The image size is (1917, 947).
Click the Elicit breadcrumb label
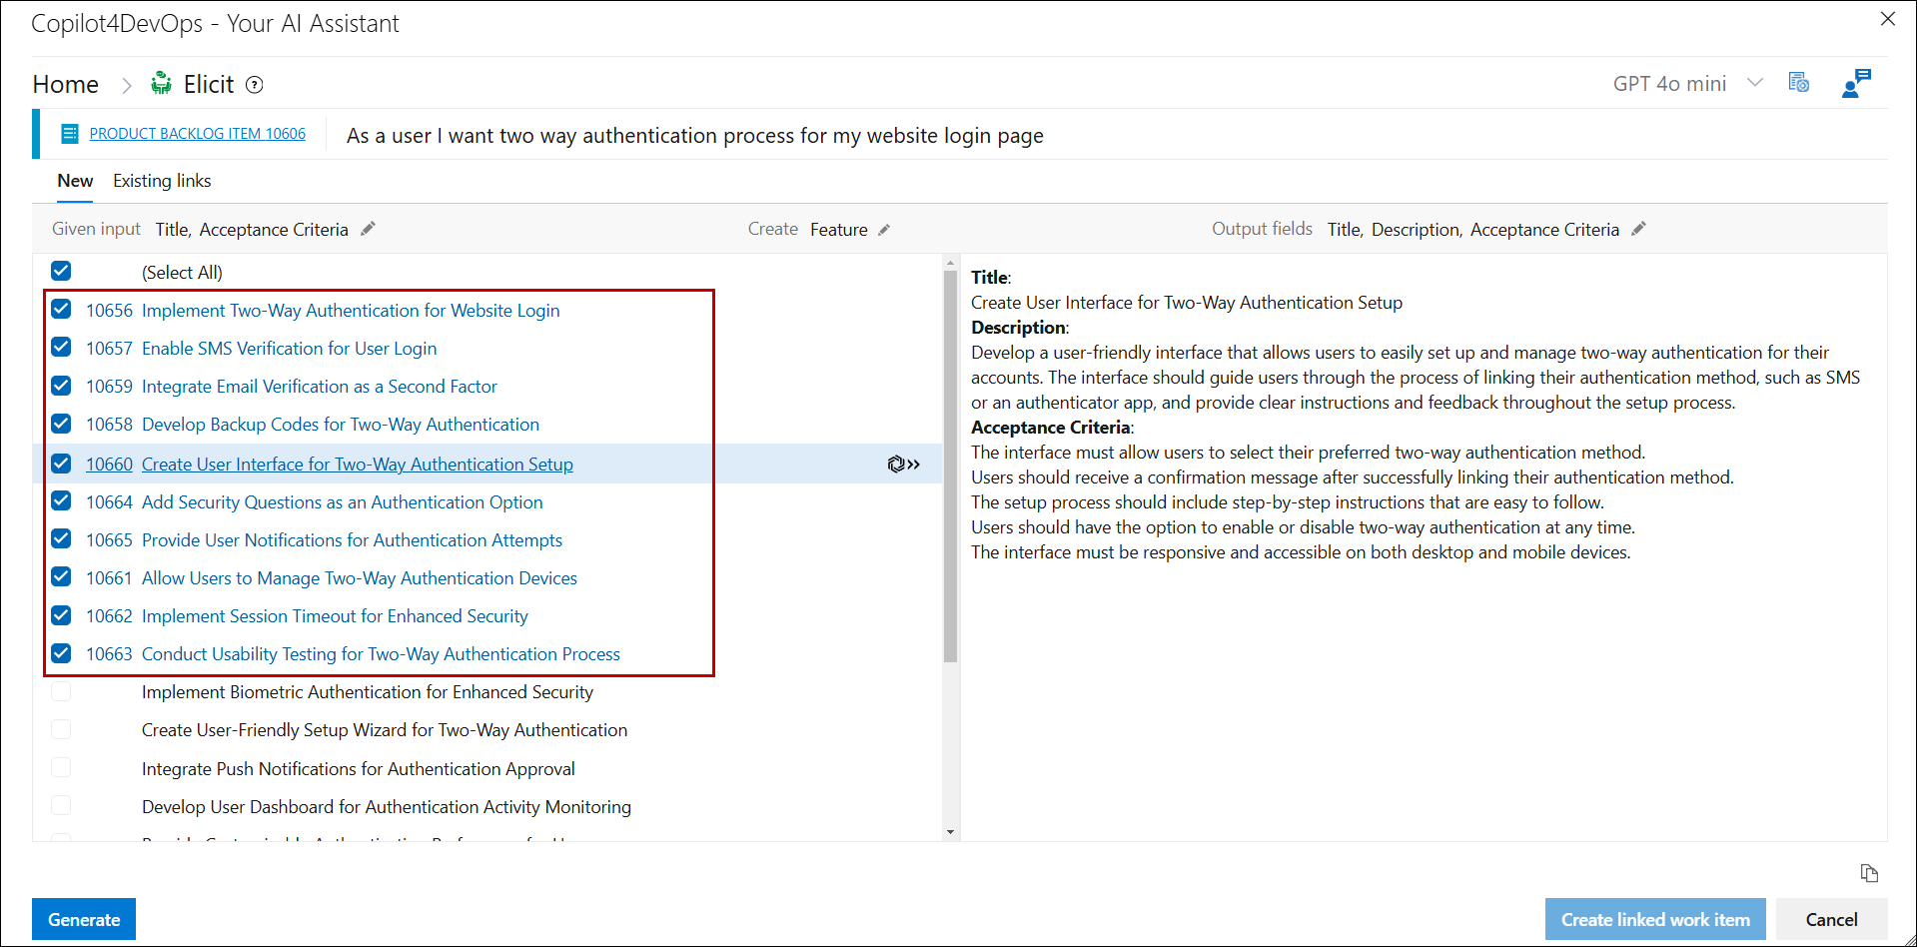209,85
